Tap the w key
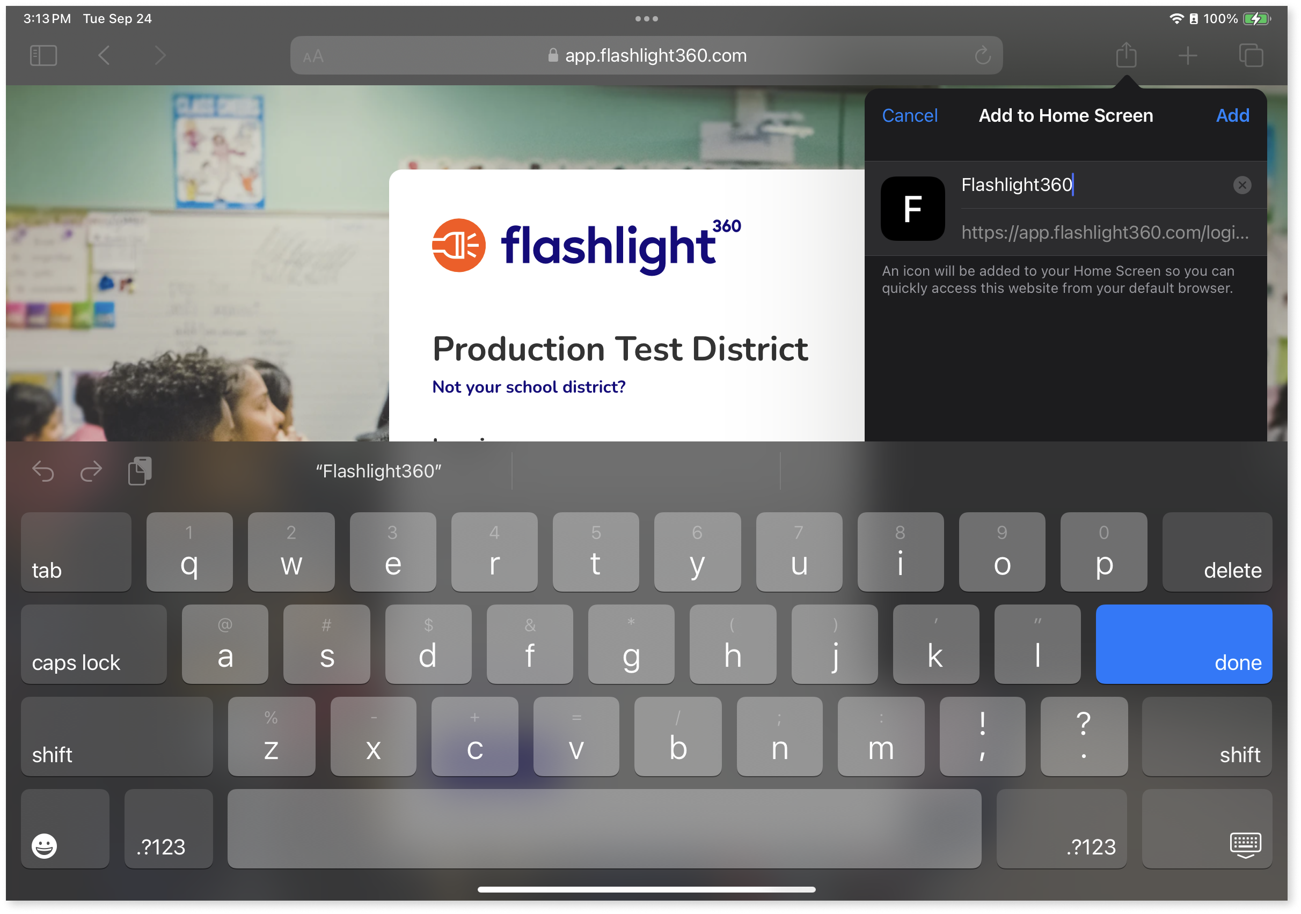 tap(291, 552)
